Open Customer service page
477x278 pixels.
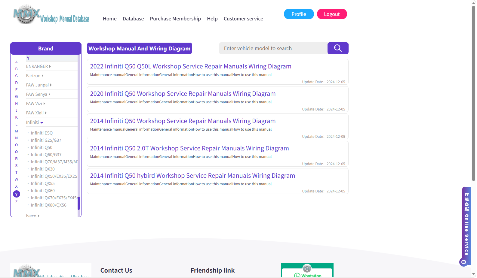(x=243, y=19)
